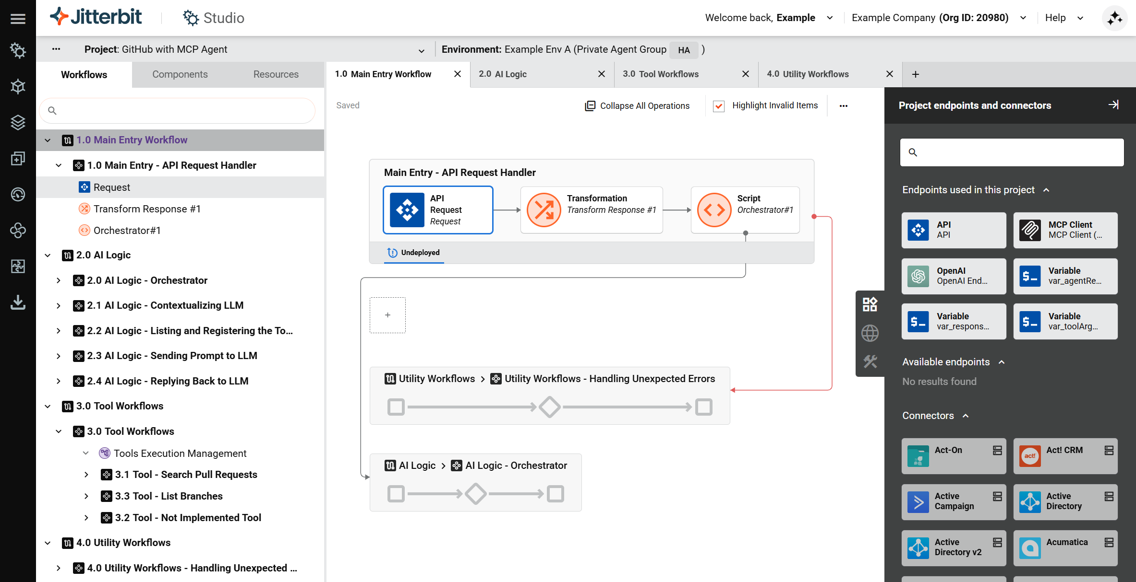The image size is (1136, 582).
Task: Switch to 3.0 Tool Workflows tab
Action: pos(661,74)
